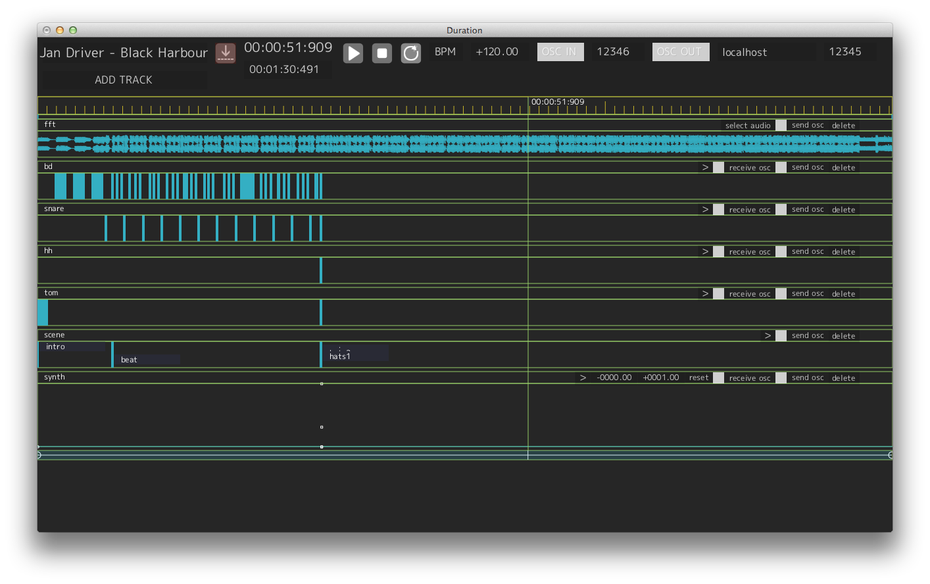Delete the tom track
The width and height of the screenshot is (930, 584).
[844, 294]
